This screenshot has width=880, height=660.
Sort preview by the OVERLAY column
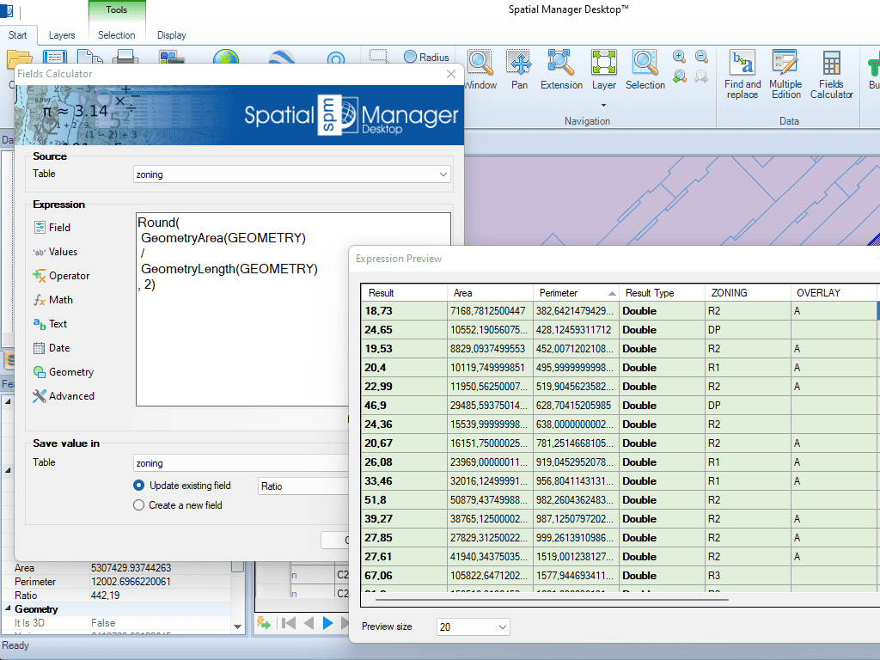click(834, 293)
